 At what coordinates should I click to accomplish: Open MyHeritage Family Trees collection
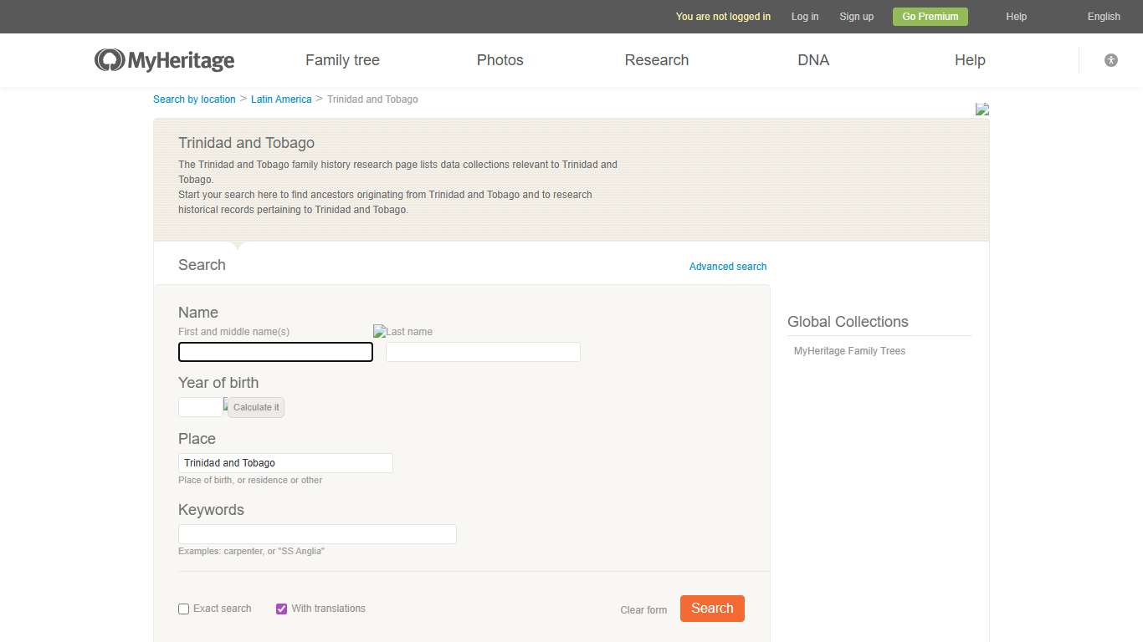[x=849, y=350]
